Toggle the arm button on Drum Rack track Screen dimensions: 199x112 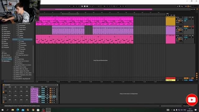[x=193, y=26]
